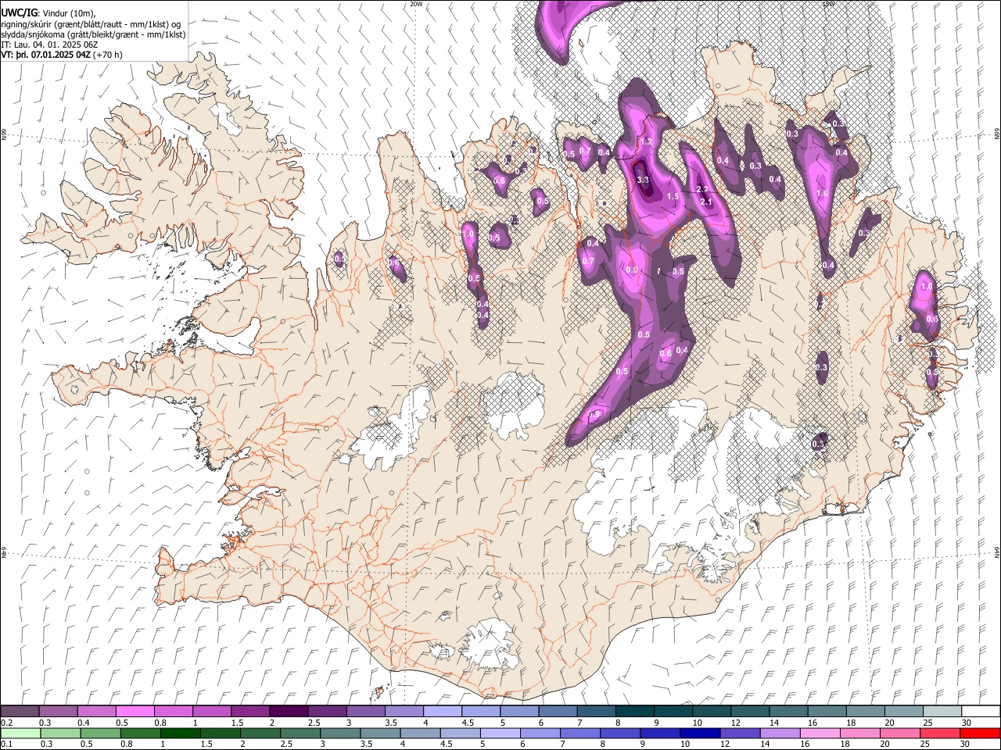Click the 0.1 number in the rain legend

pyautogui.click(x=7, y=745)
